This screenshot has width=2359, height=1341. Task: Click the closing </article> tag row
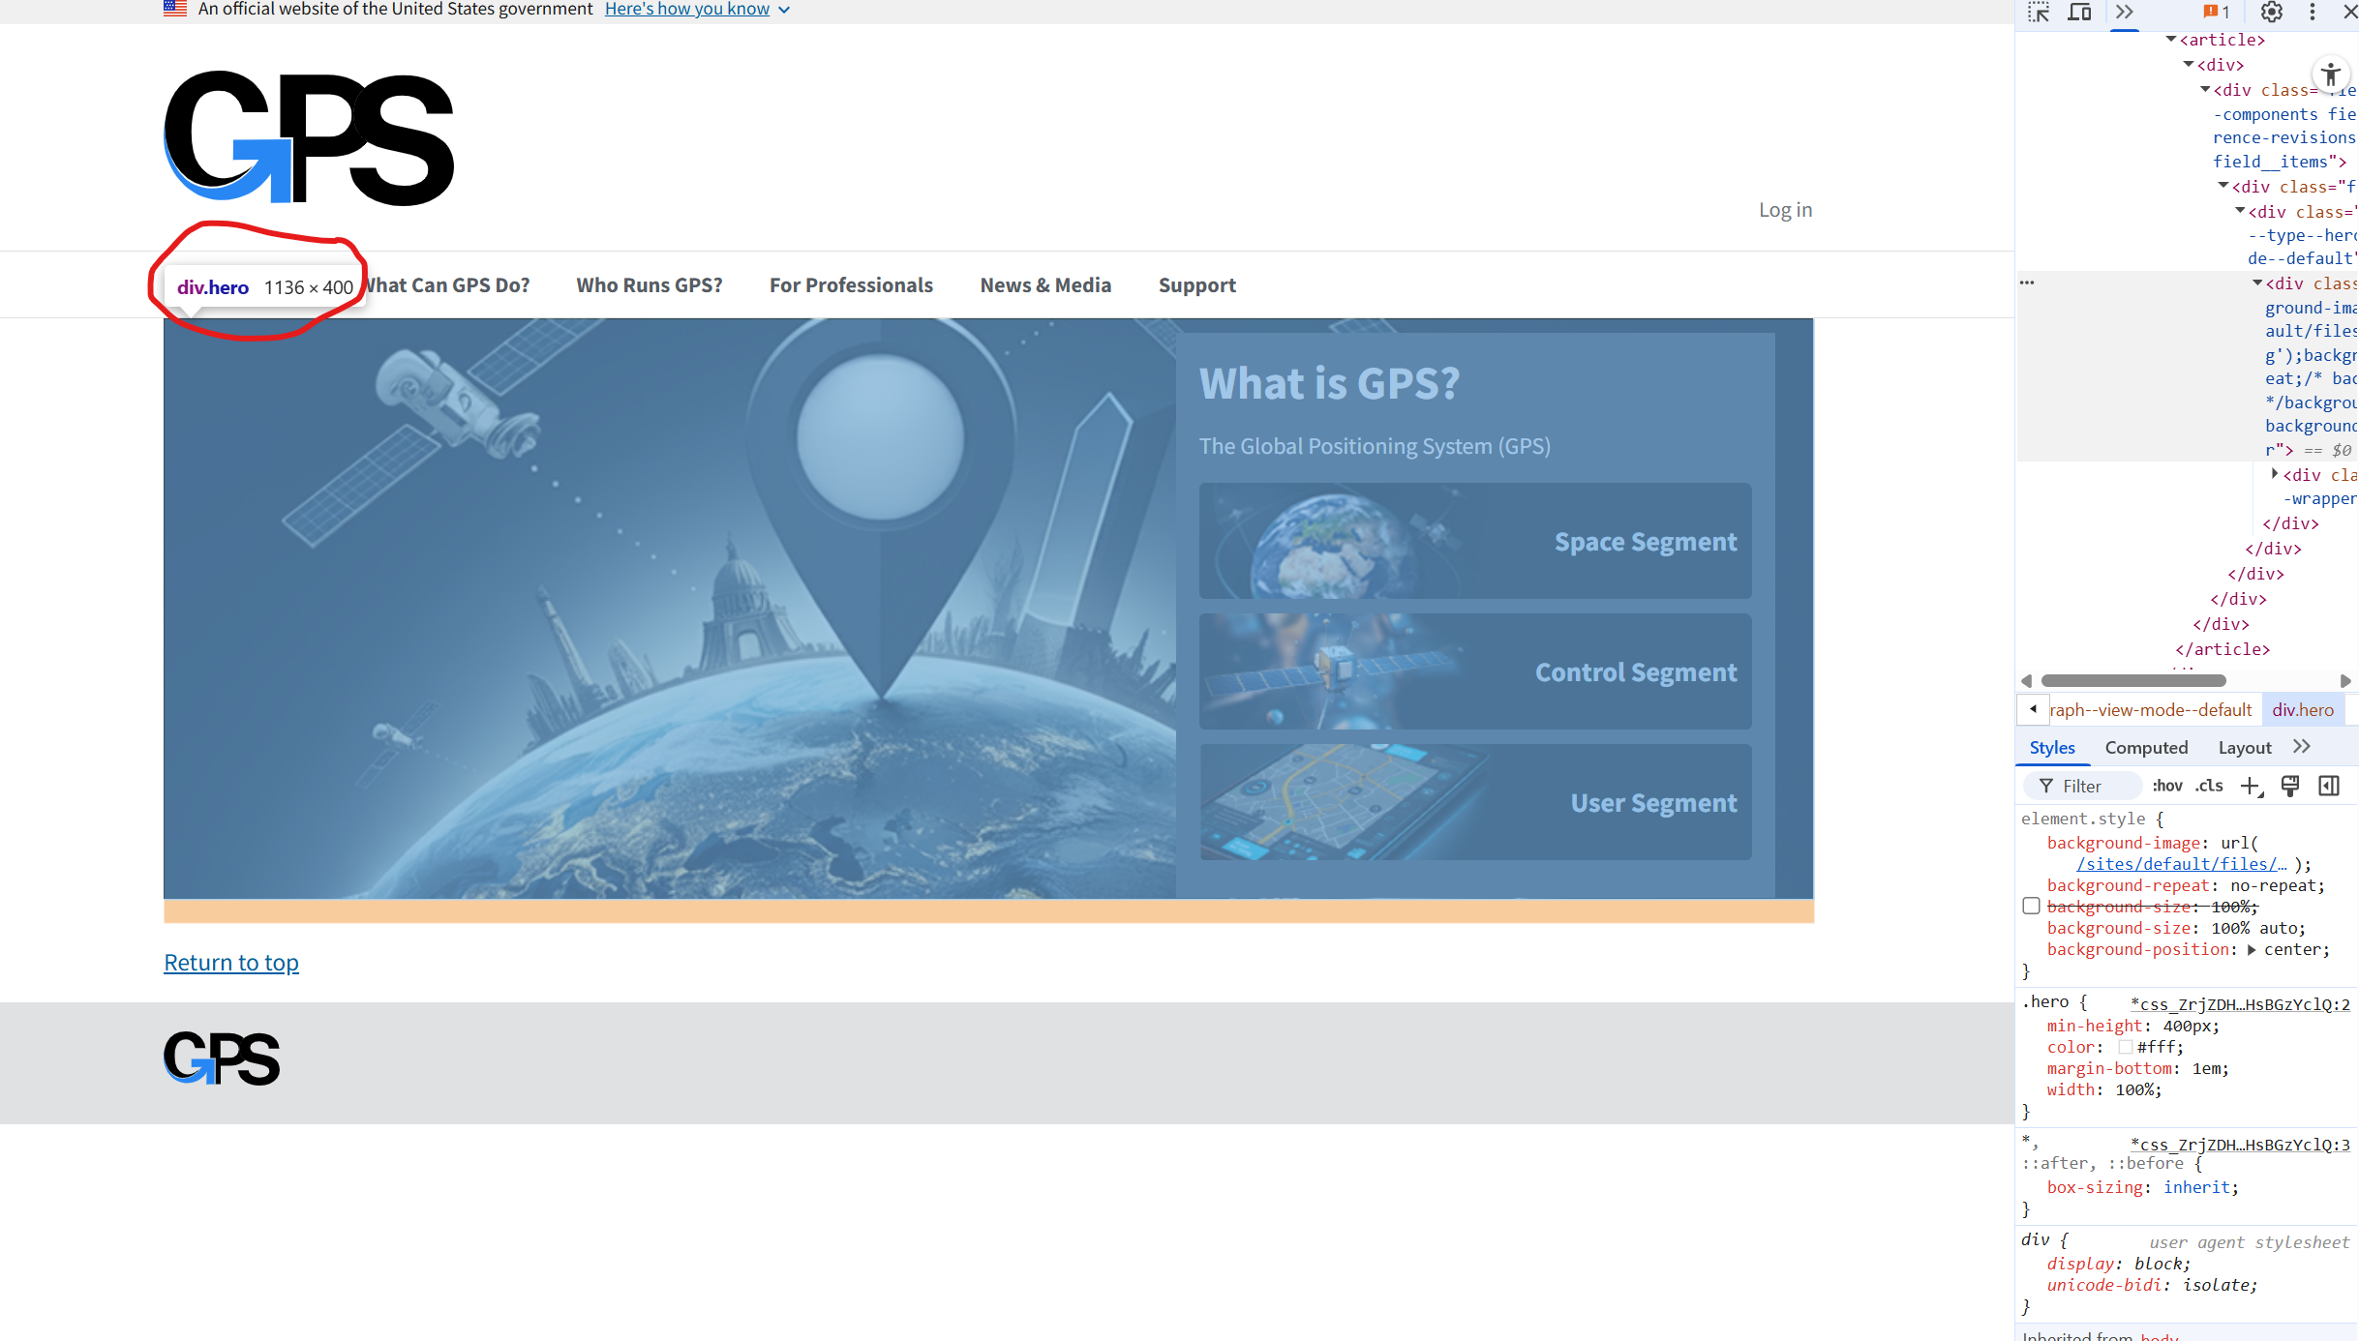[2223, 649]
